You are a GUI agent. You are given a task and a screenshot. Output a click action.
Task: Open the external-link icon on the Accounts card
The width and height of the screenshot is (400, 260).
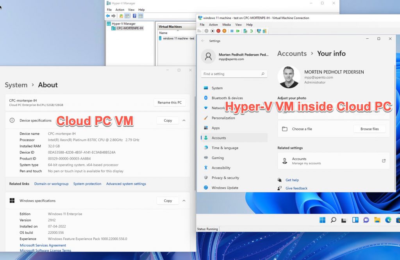[x=384, y=161]
